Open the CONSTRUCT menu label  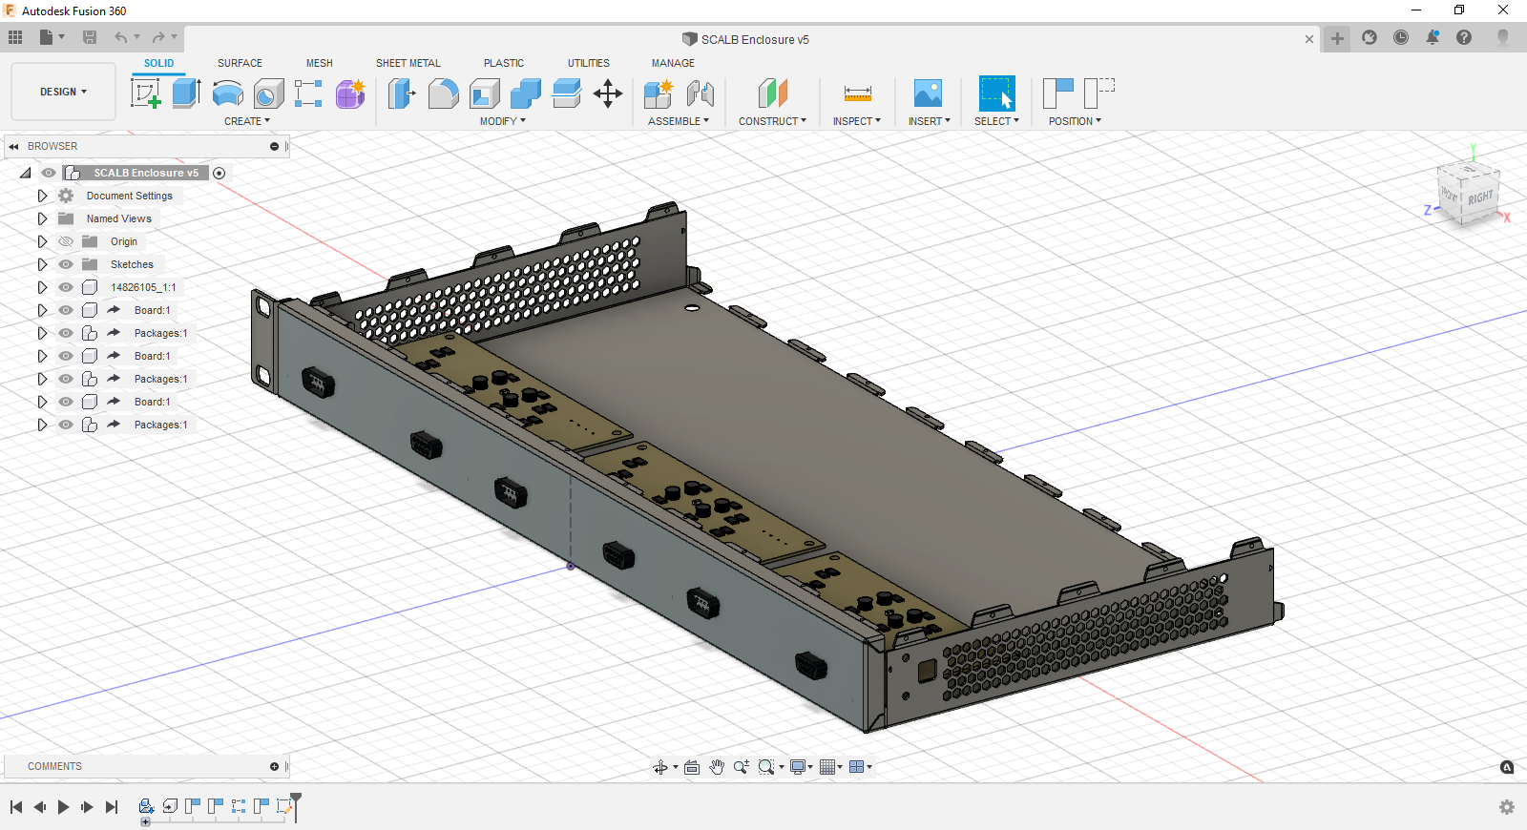pos(772,121)
